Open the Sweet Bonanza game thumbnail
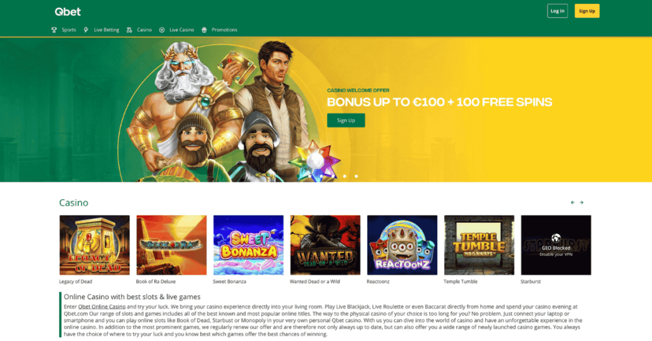Viewport: 652px width, 341px height. click(x=248, y=245)
